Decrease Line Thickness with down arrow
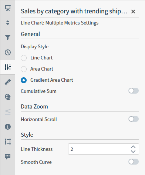Screen dimensions: 145x175 tap(133, 151)
